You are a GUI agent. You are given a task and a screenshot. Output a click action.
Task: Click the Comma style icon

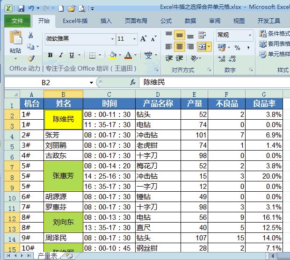(248, 48)
